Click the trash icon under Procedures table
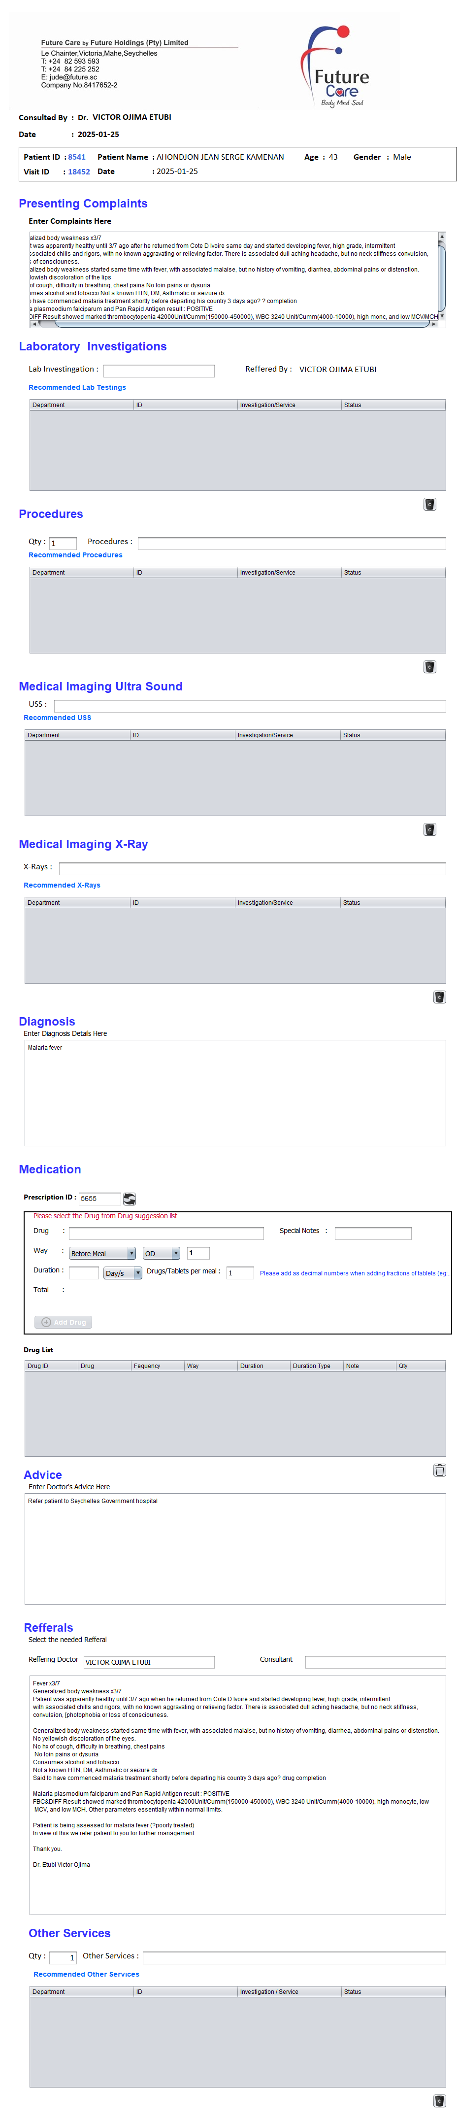The width and height of the screenshot is (458, 2124). (429, 666)
